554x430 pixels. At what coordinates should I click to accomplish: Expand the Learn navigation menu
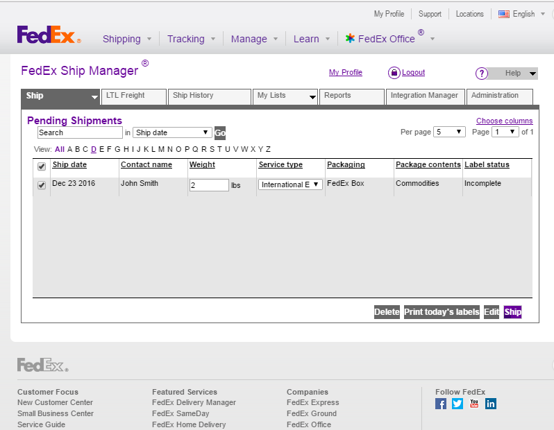(x=312, y=39)
